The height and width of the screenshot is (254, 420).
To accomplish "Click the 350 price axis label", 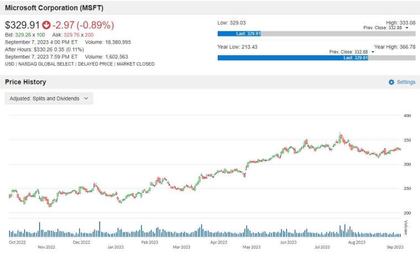I will tap(407, 140).
